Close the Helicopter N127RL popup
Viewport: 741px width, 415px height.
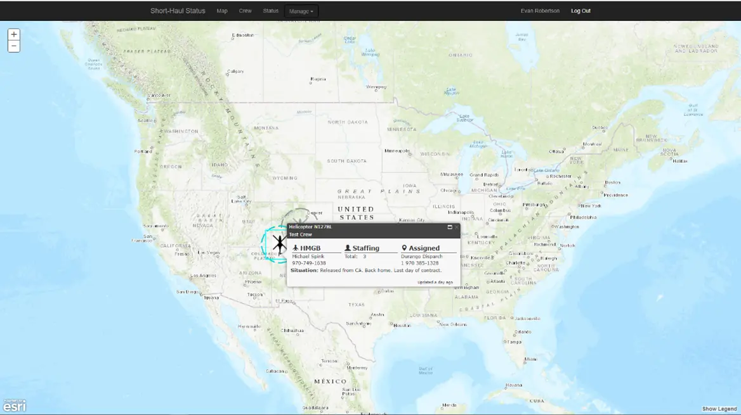457,227
